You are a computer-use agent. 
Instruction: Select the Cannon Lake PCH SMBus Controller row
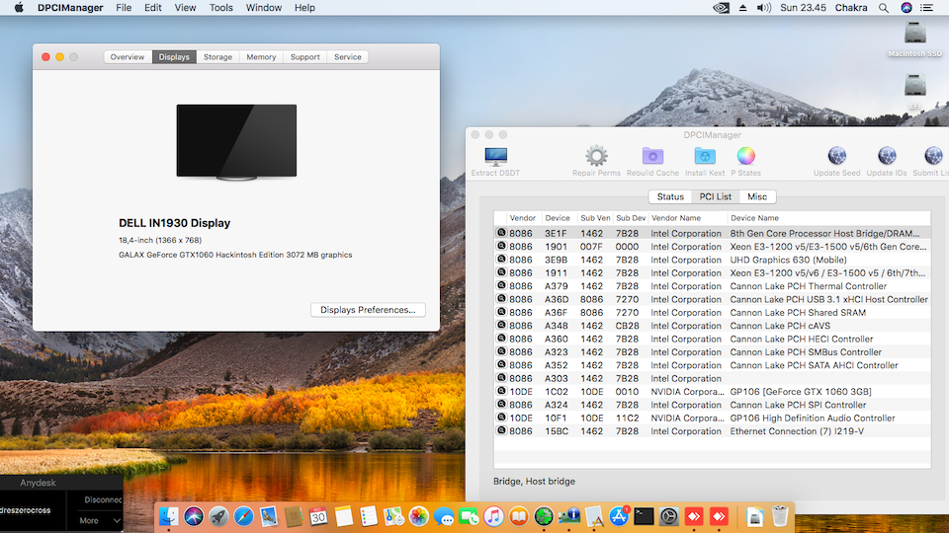click(x=713, y=351)
